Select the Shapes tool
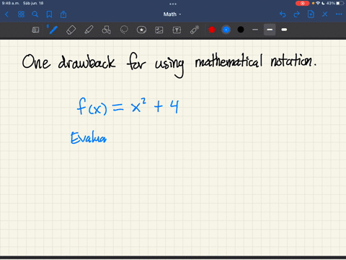The height and width of the screenshot is (260, 346). [x=106, y=30]
